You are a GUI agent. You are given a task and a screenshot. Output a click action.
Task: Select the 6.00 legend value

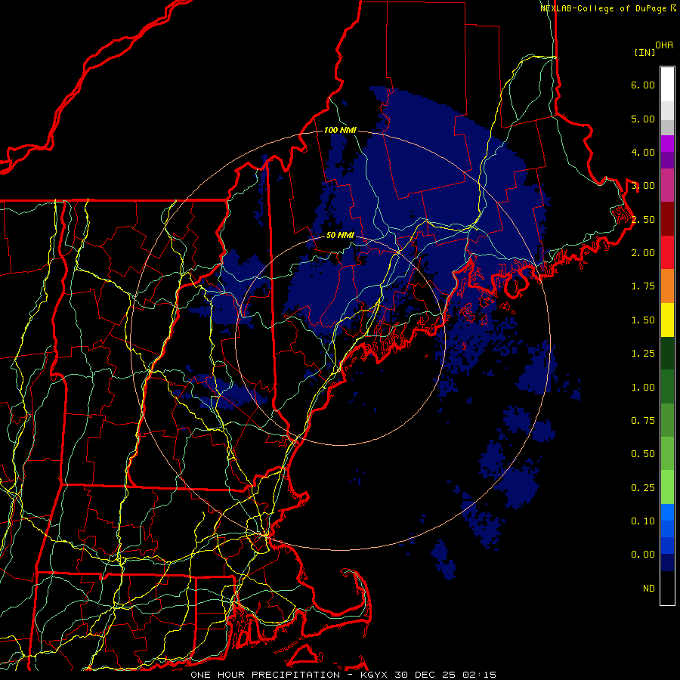642,85
